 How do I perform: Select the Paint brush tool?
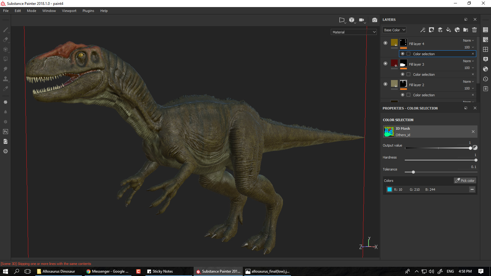6,30
